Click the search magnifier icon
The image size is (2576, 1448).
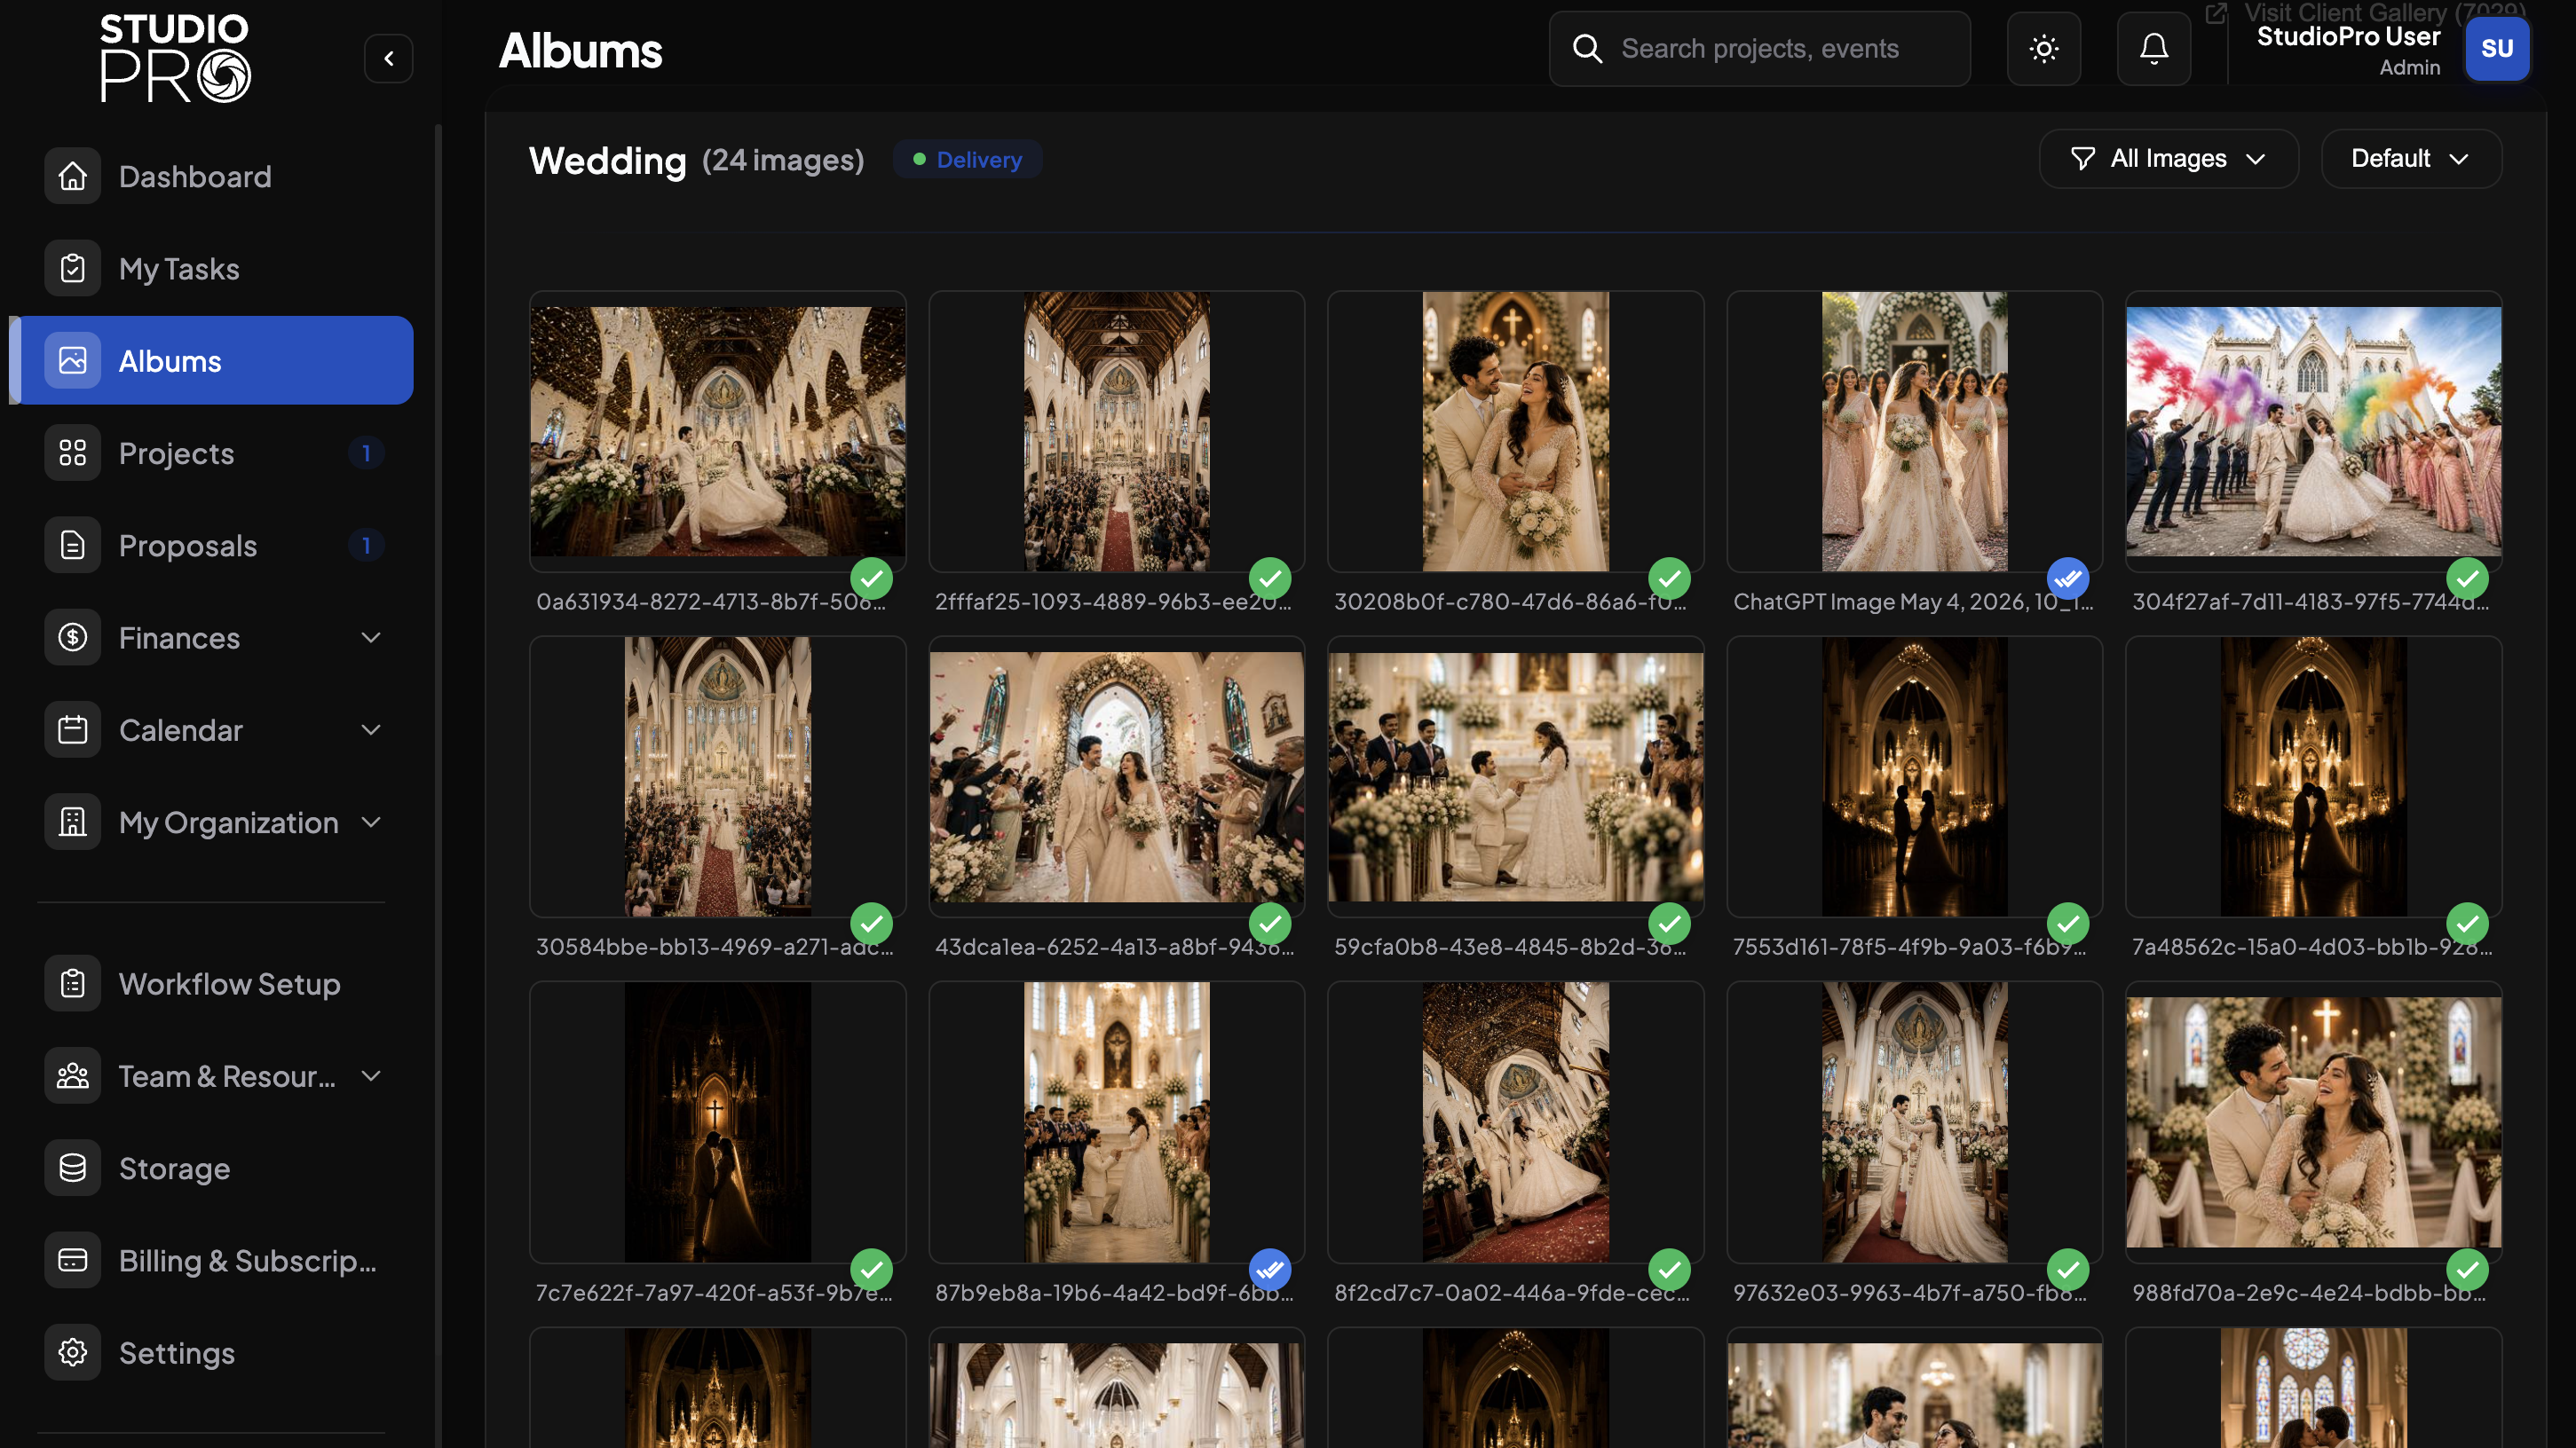click(1587, 49)
